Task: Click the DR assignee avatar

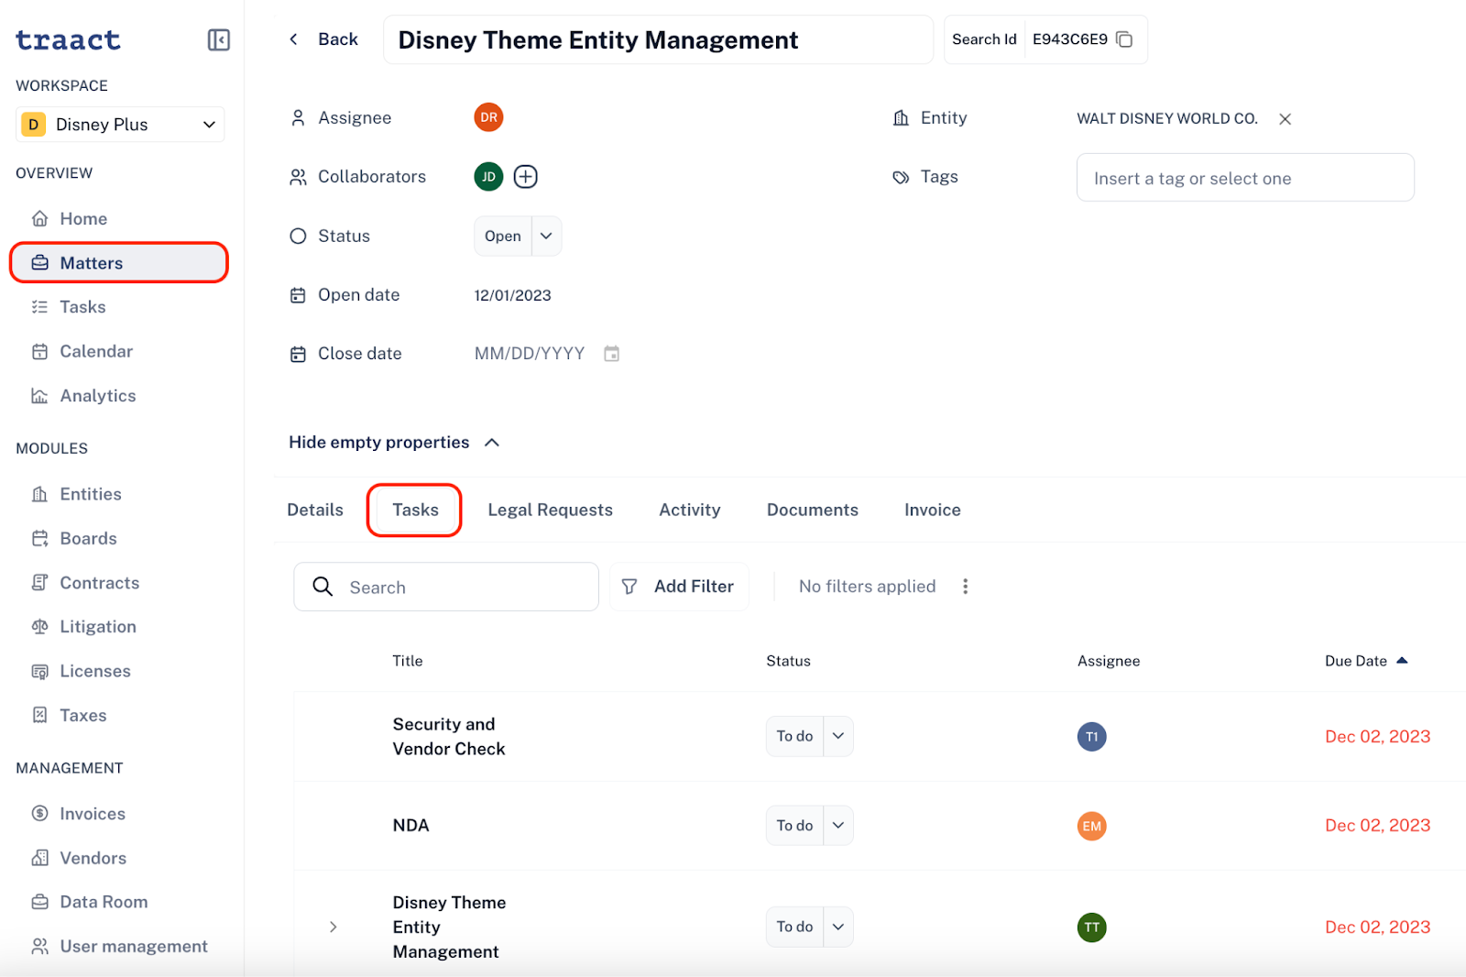Action: click(x=488, y=117)
